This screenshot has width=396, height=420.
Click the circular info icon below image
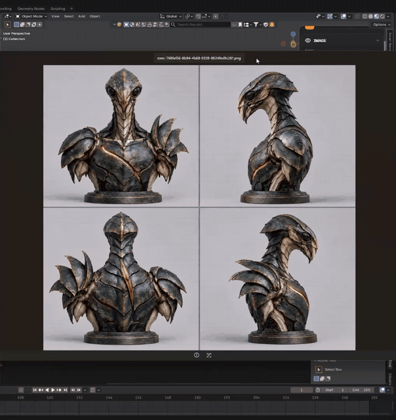coord(197,355)
